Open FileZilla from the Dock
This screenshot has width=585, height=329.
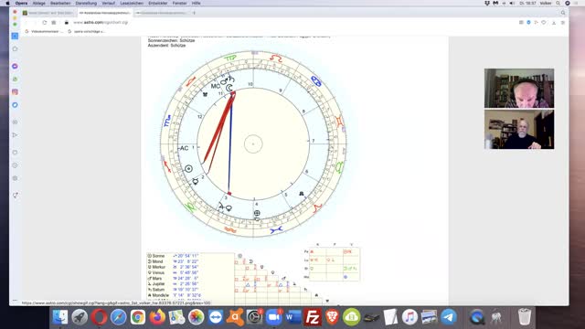(x=313, y=317)
